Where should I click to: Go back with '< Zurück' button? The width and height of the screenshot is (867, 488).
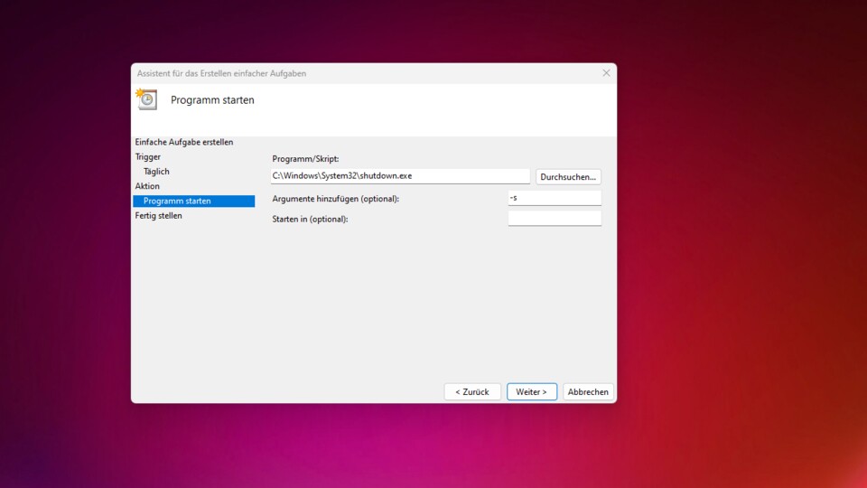click(x=472, y=391)
